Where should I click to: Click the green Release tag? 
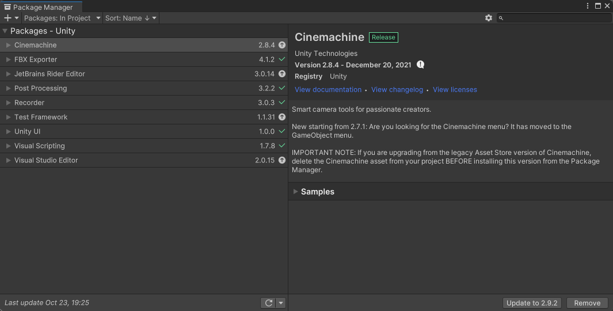[x=383, y=37]
